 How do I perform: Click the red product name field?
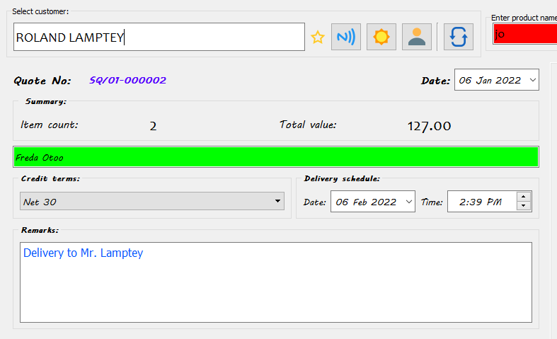(524, 33)
